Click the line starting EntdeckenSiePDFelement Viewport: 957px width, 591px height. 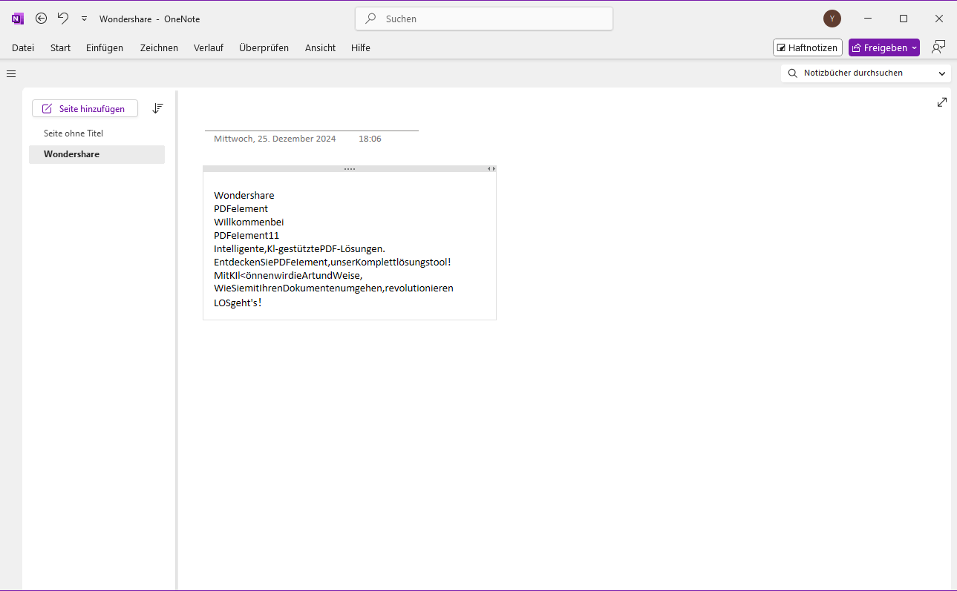click(x=333, y=262)
